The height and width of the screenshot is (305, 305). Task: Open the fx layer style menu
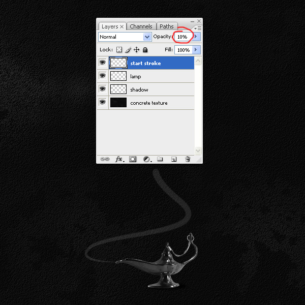click(x=119, y=159)
